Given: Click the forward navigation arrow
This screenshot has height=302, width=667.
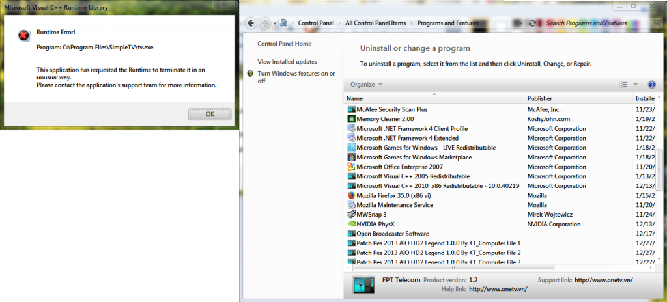Looking at the screenshot, I should (x=264, y=23).
